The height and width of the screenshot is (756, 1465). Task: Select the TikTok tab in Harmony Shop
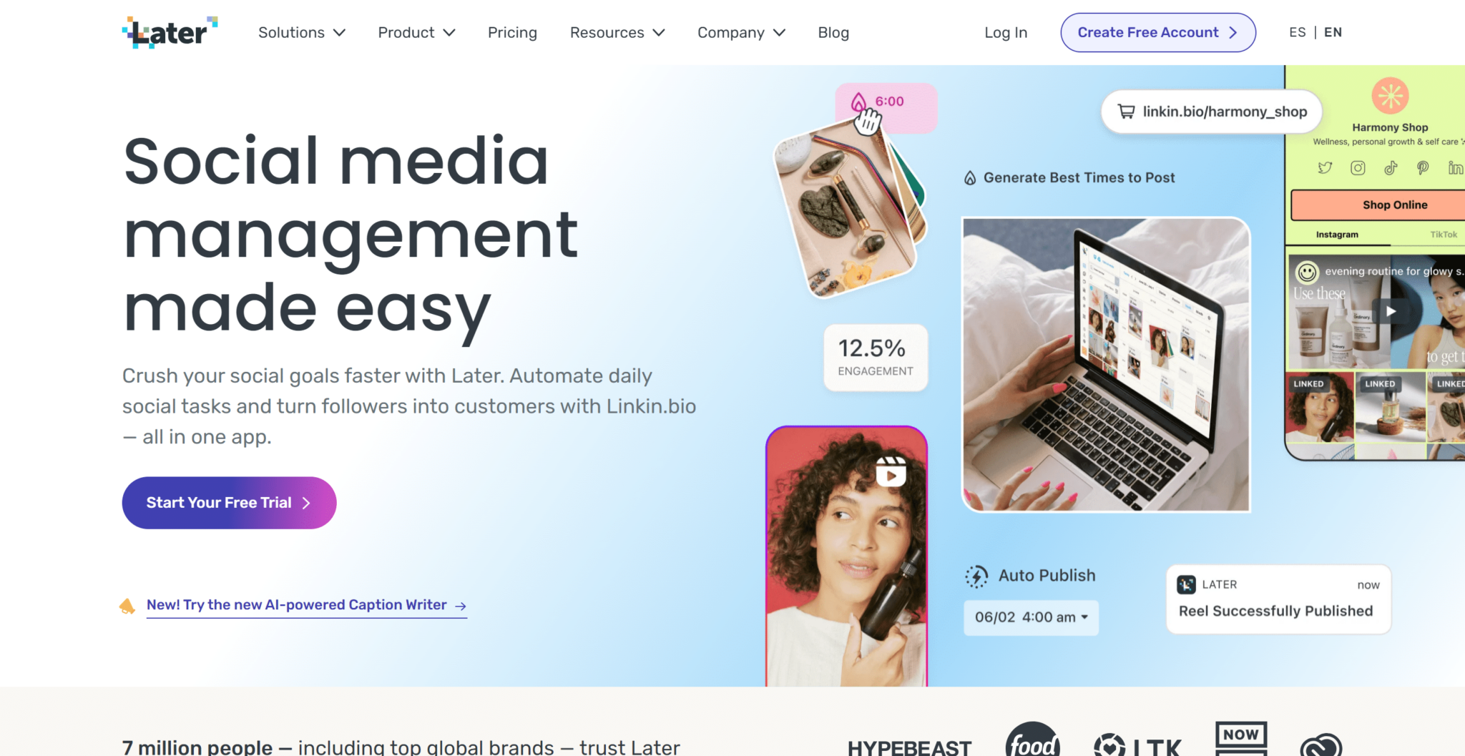1444,235
